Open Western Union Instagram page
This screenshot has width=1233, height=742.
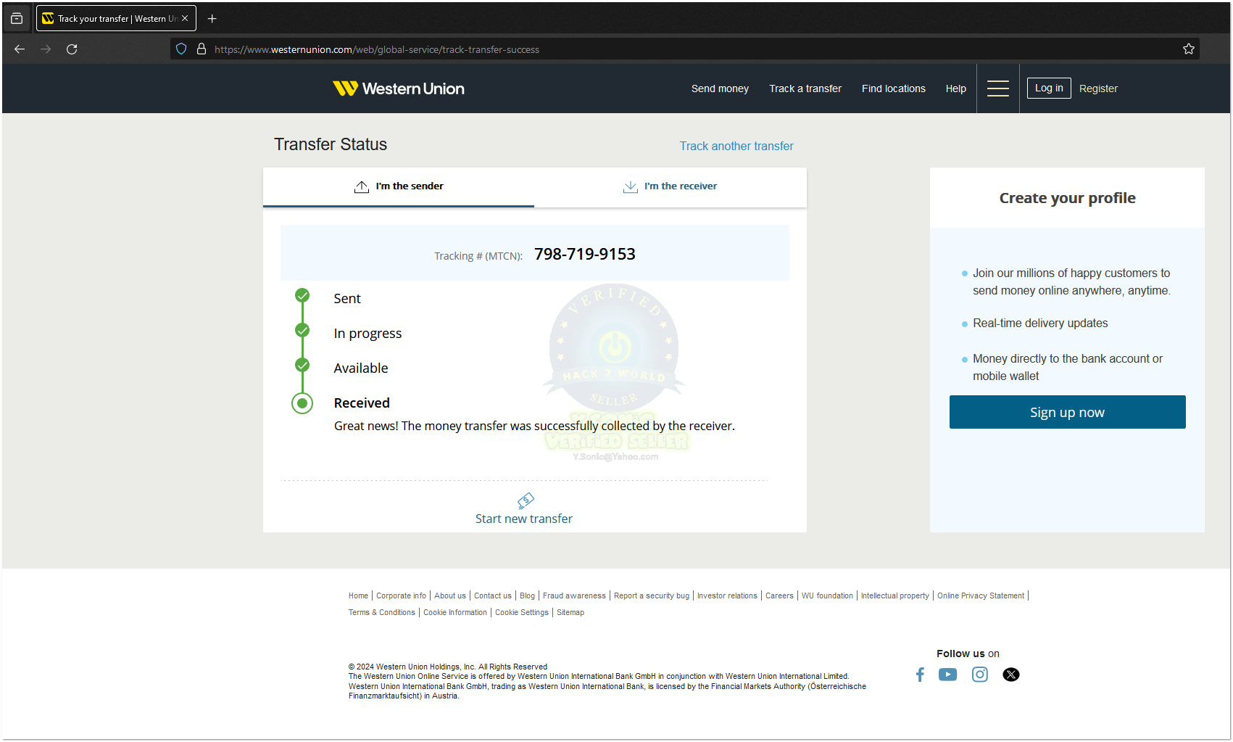click(980, 675)
